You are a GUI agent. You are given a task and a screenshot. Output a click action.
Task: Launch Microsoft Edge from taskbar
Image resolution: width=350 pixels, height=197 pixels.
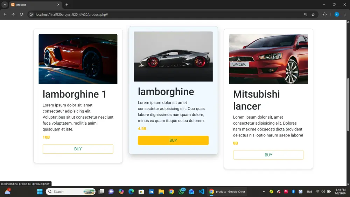131,191
